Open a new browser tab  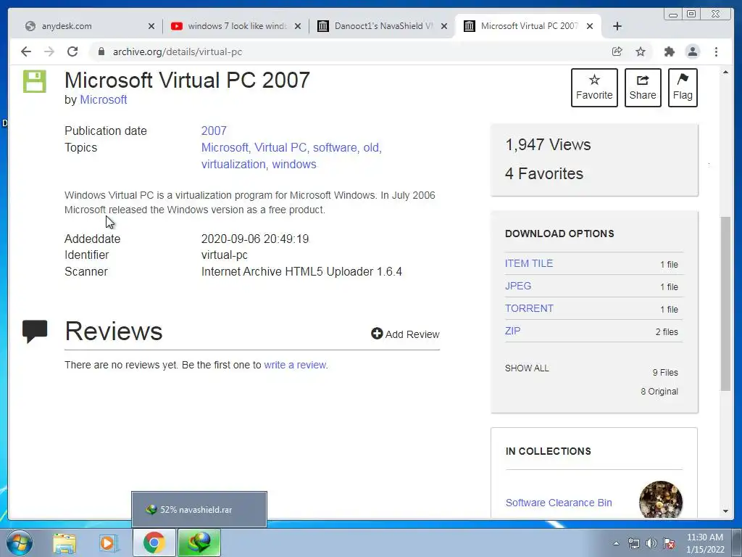[617, 26]
